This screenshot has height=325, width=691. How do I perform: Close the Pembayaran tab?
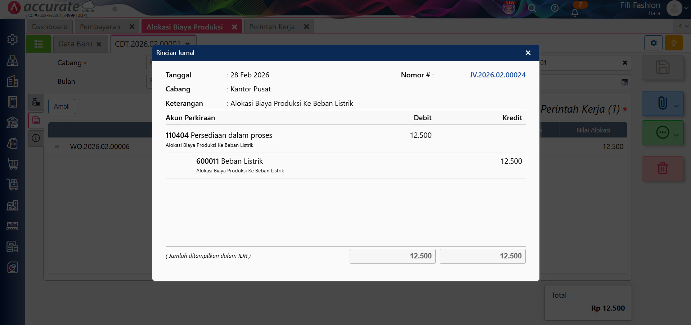click(132, 27)
